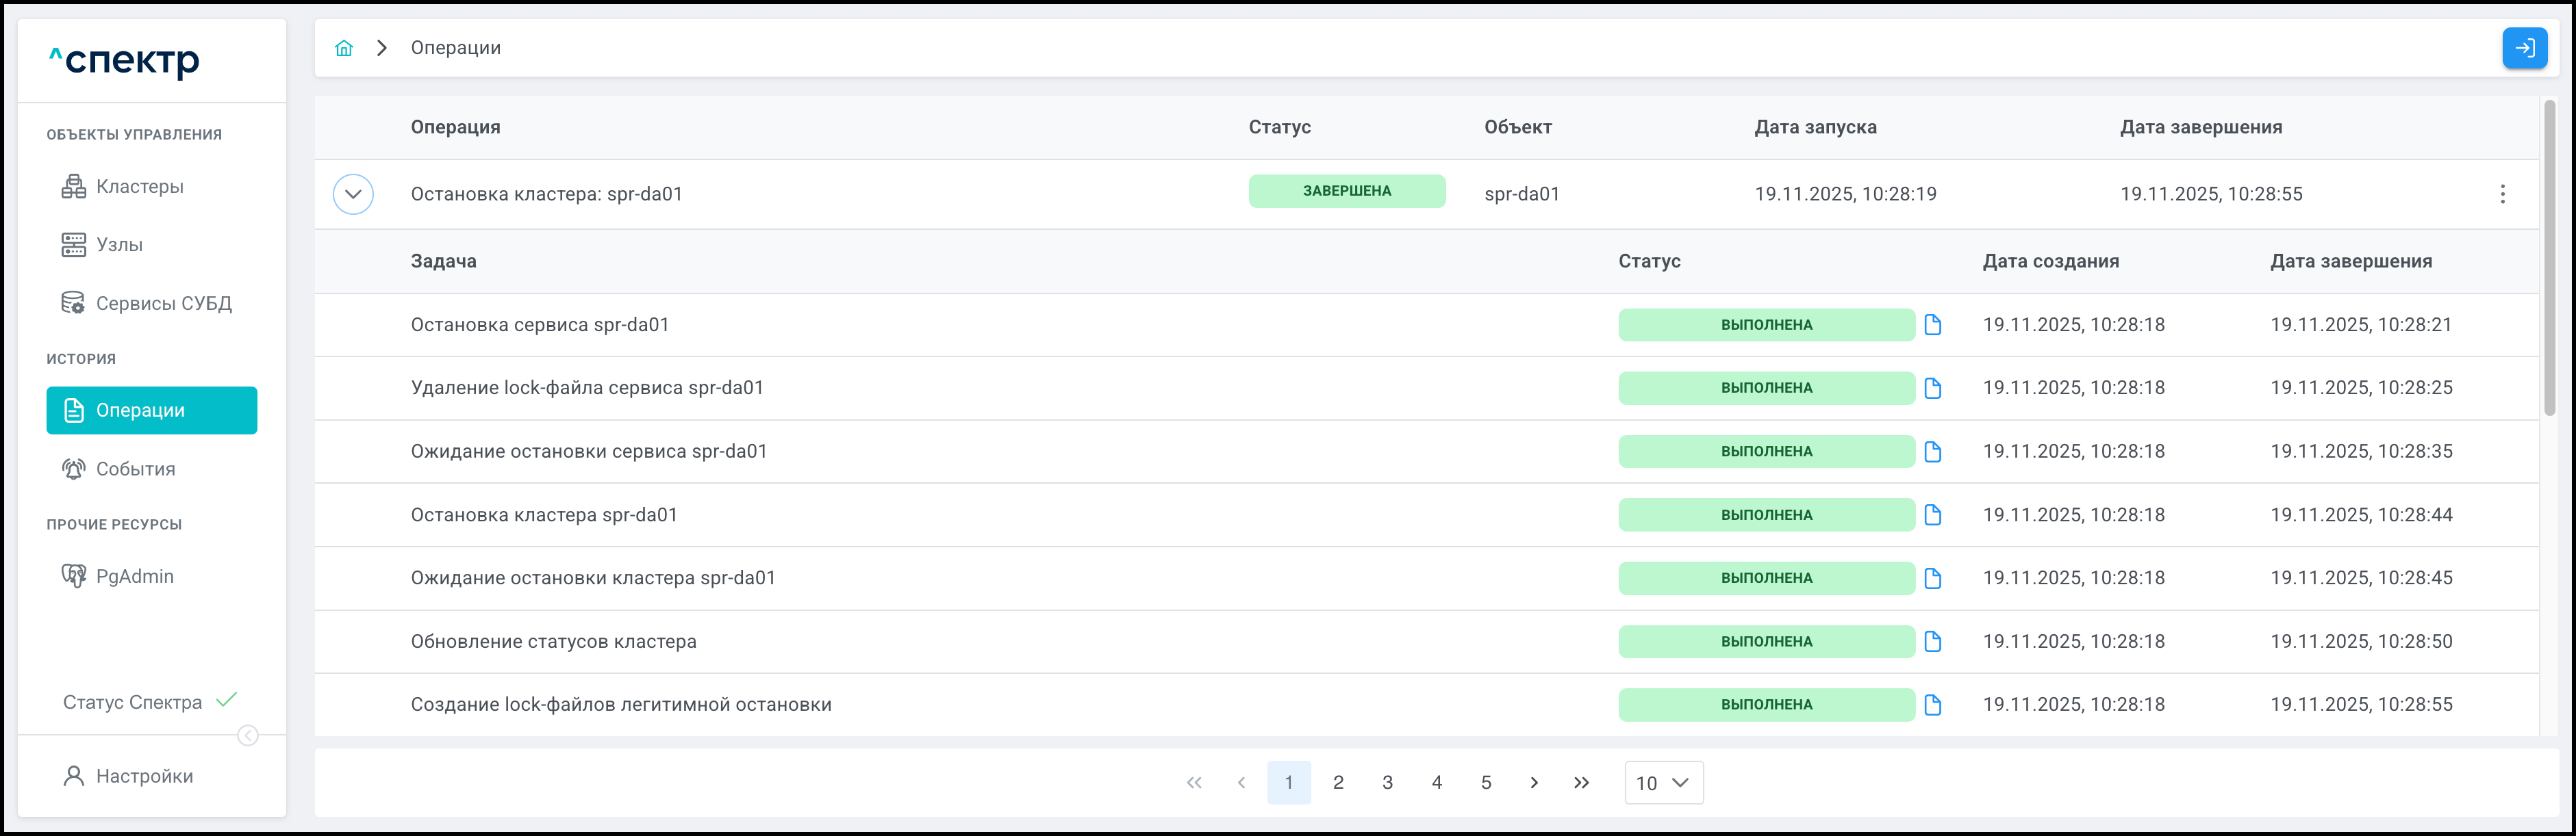Click the home breadcrumb icon
Image resolution: width=2576 pixels, height=836 pixels.
coord(344,48)
